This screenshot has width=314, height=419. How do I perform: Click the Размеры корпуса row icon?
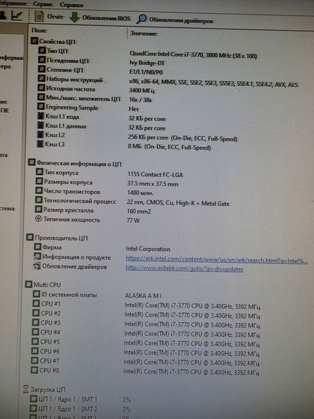coord(39,181)
